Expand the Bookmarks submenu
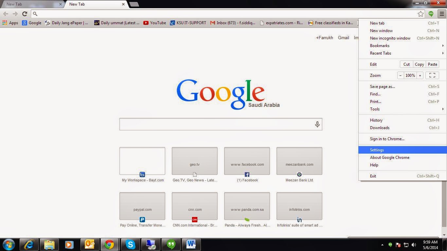This screenshot has height=251, width=447. click(x=380, y=45)
